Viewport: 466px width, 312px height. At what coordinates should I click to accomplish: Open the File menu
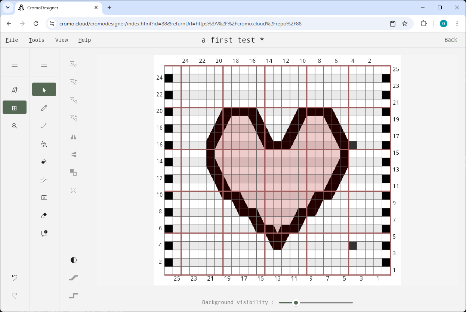(12, 40)
